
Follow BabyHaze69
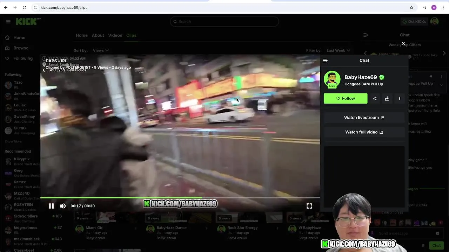(x=346, y=98)
